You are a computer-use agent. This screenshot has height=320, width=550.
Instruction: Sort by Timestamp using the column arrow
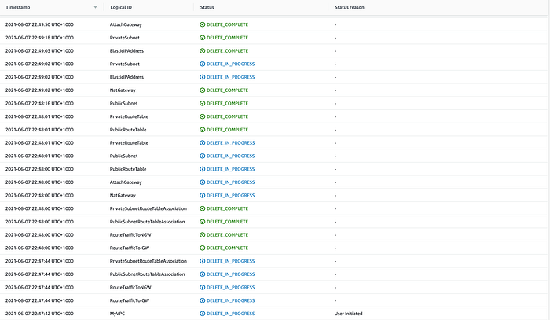(x=95, y=7)
